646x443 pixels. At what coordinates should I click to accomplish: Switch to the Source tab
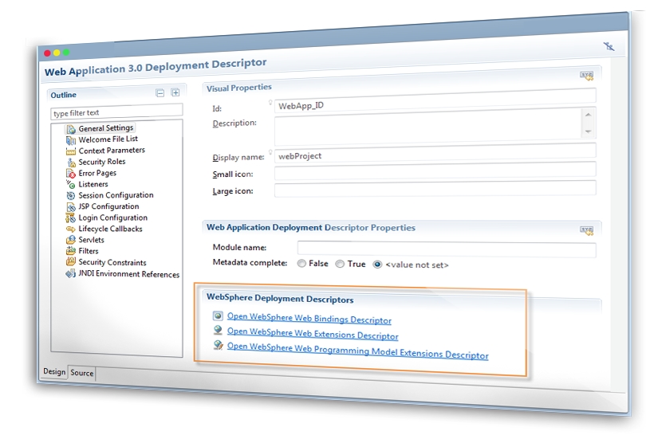[x=82, y=373]
